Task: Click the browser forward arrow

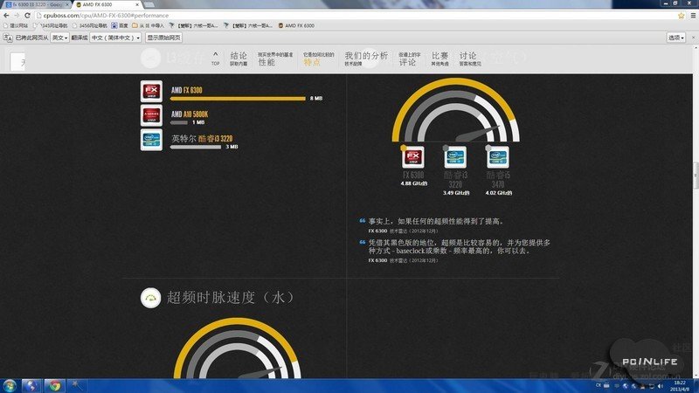Action: [17, 15]
